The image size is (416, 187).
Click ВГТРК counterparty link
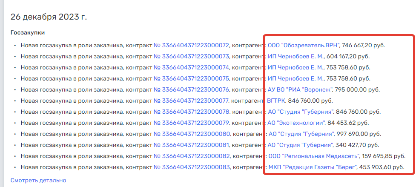pos(276,101)
